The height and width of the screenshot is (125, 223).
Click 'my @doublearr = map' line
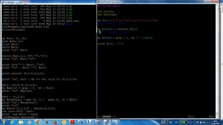click(x=39, y=100)
